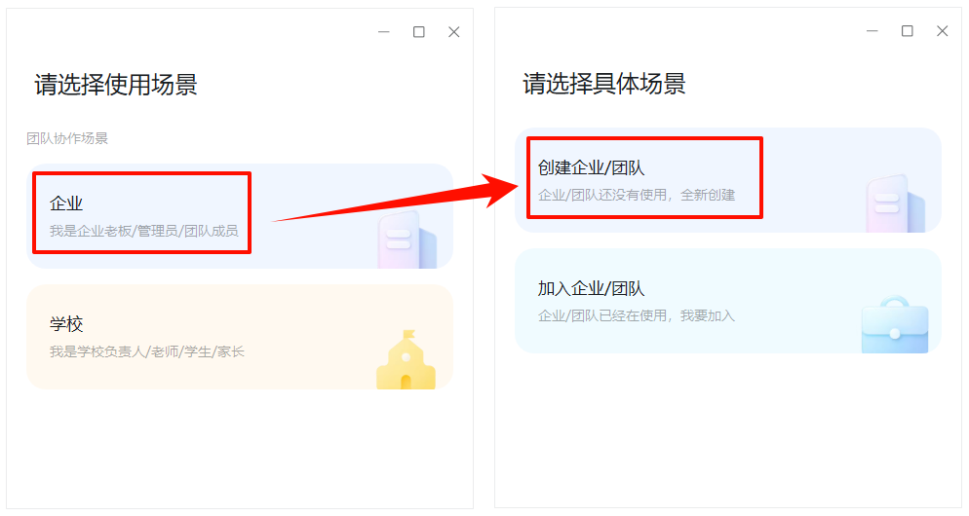The height and width of the screenshot is (516, 969).
Task: Select the 创建企业/团队 option title
Action: [x=591, y=168]
